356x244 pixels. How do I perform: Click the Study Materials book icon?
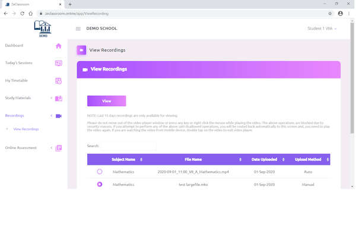pyautogui.click(x=58, y=98)
